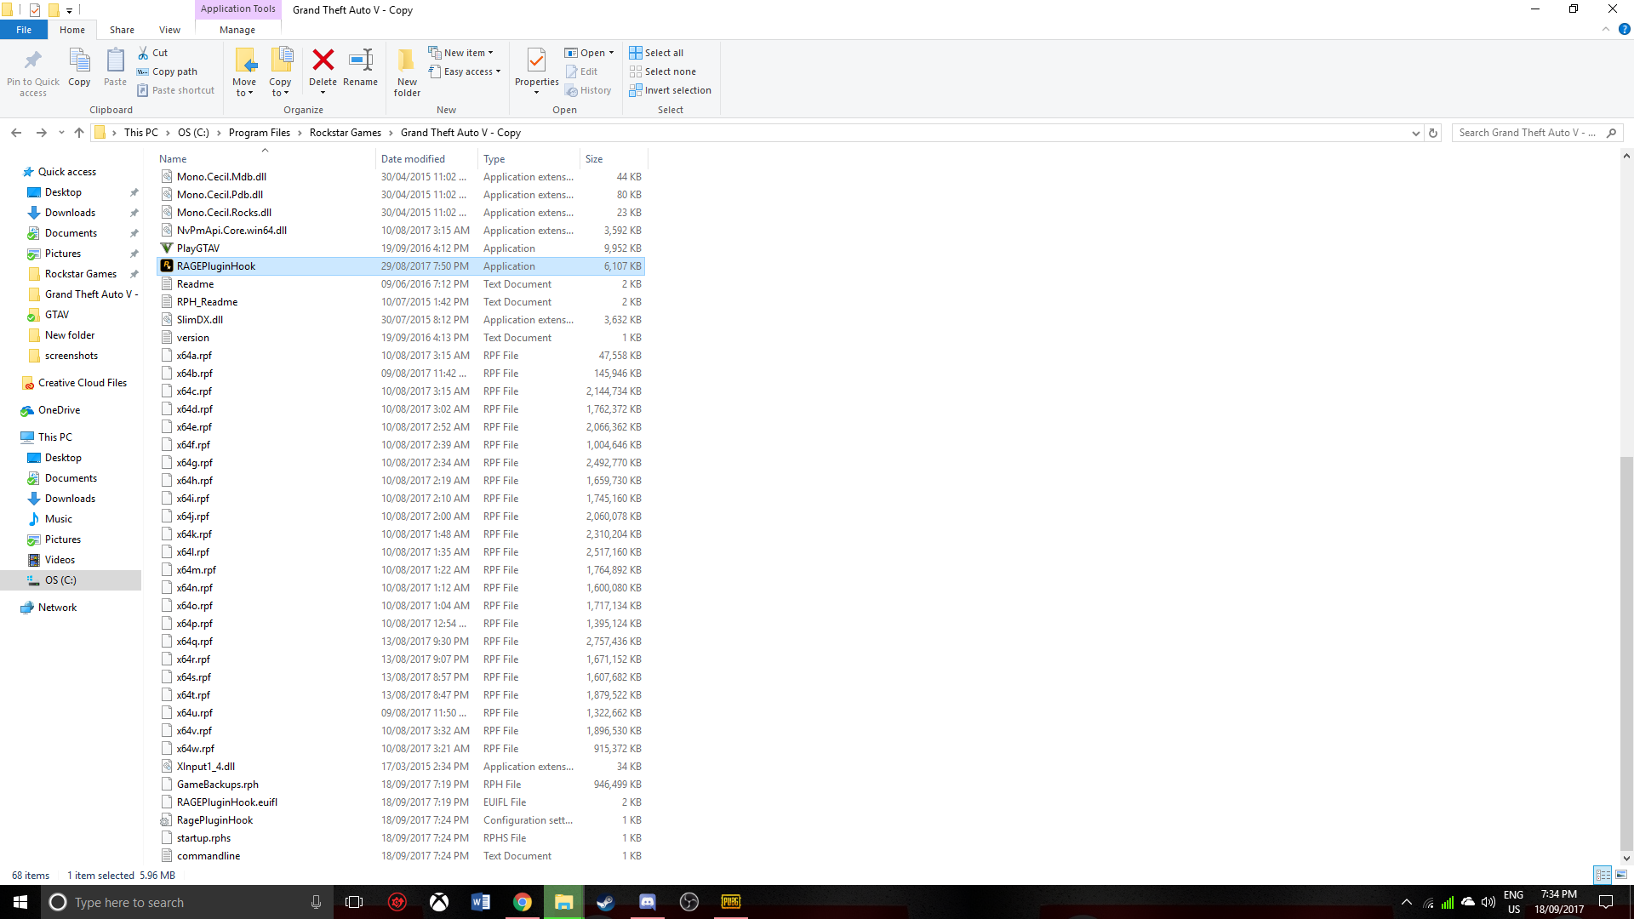Image resolution: width=1634 pixels, height=919 pixels.
Task: Open the File menu tab
Action: coord(24,30)
